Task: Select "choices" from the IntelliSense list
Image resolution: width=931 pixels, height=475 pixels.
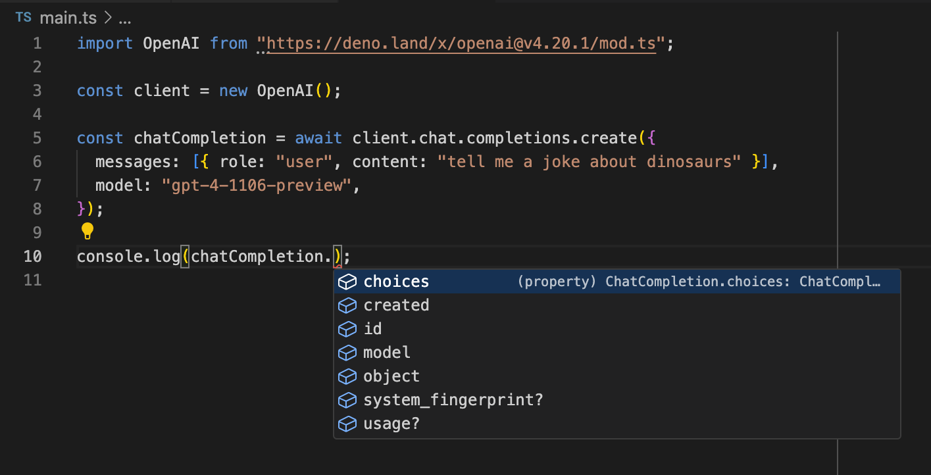Action: coord(395,281)
